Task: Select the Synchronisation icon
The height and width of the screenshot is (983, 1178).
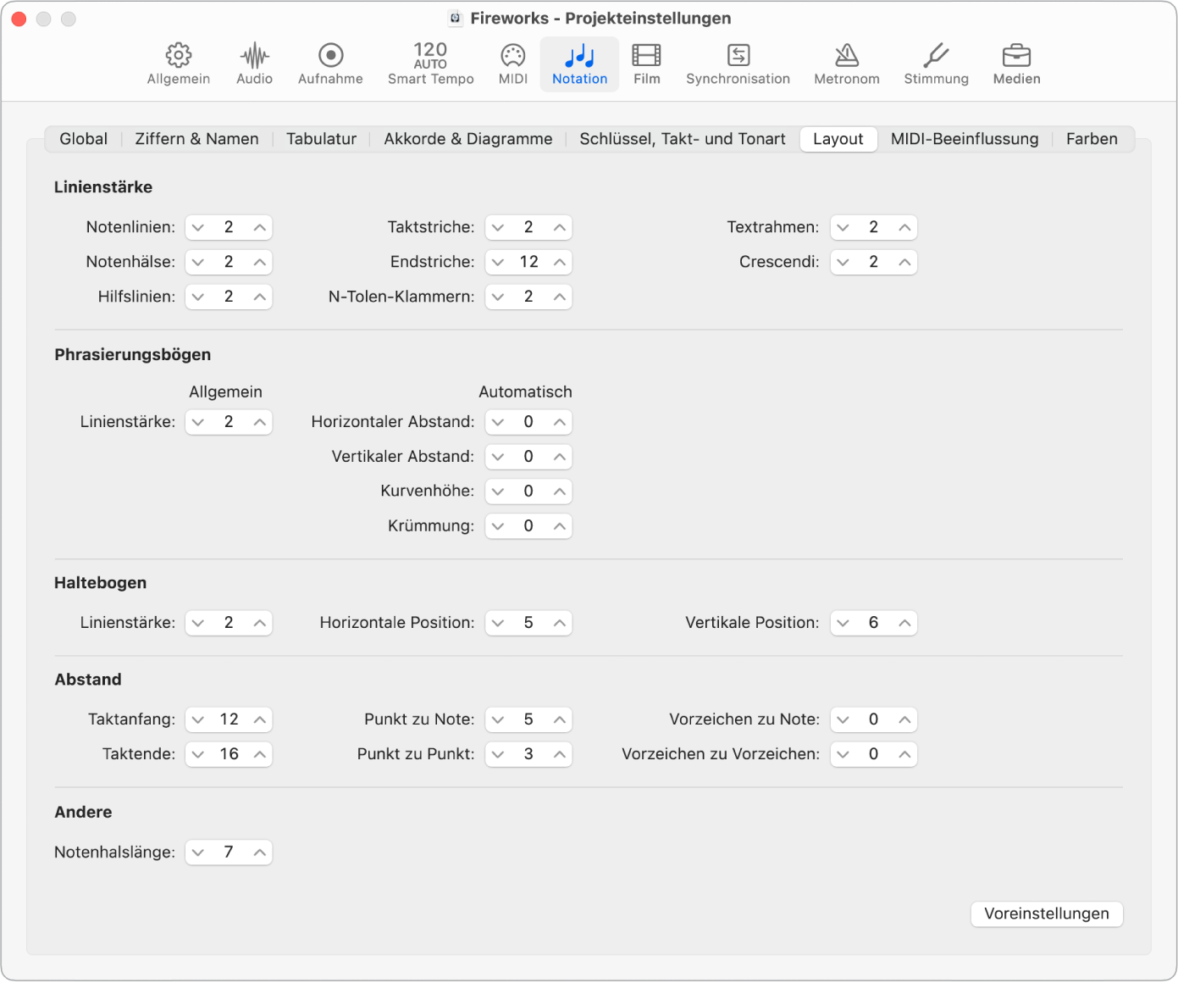Action: click(x=738, y=64)
